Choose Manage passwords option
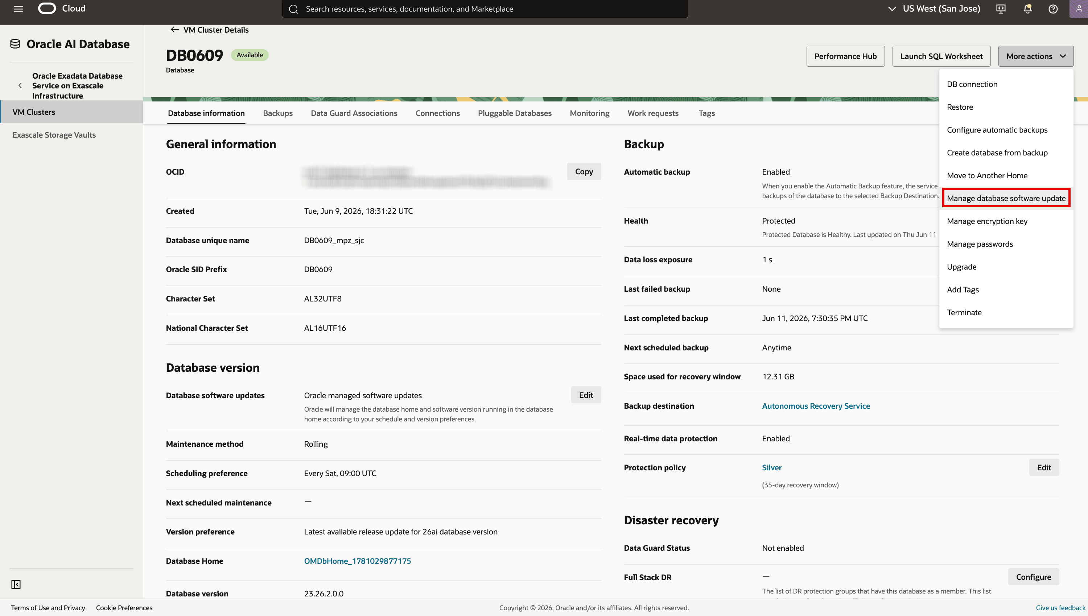 [1006, 244]
